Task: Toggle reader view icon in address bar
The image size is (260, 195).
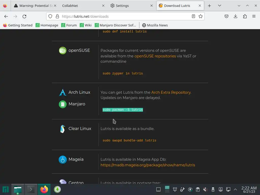Action: [x=193, y=17]
